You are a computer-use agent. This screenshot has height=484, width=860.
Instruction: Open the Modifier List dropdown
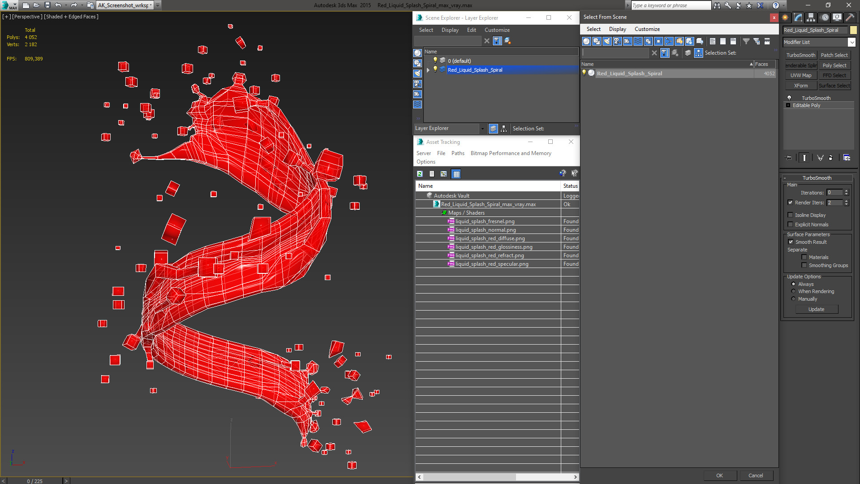[851, 42]
